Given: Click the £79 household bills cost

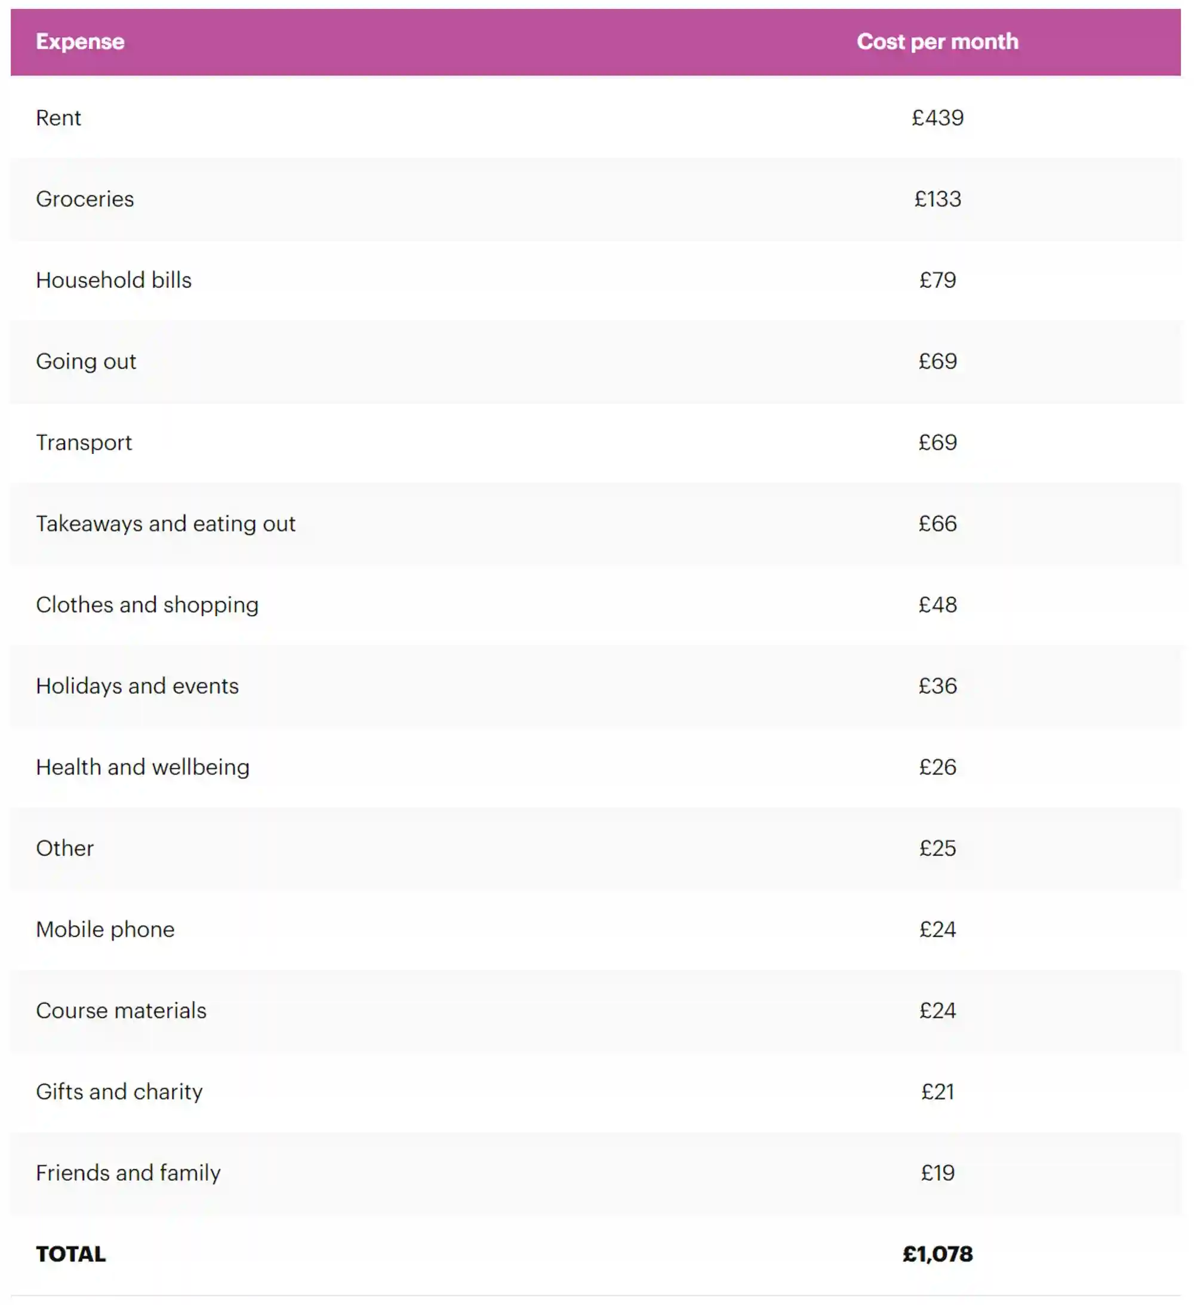Looking at the screenshot, I should (937, 280).
